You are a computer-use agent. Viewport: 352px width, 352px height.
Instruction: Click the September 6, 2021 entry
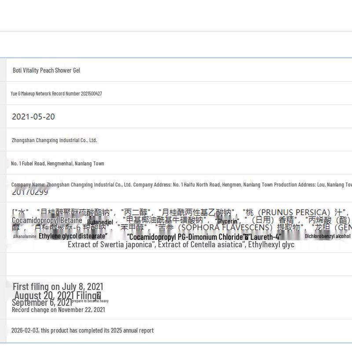42,302
